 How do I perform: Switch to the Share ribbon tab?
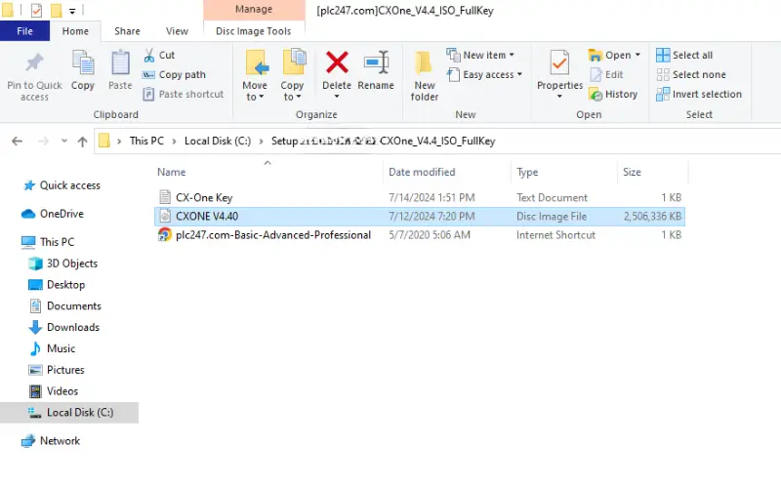127,31
